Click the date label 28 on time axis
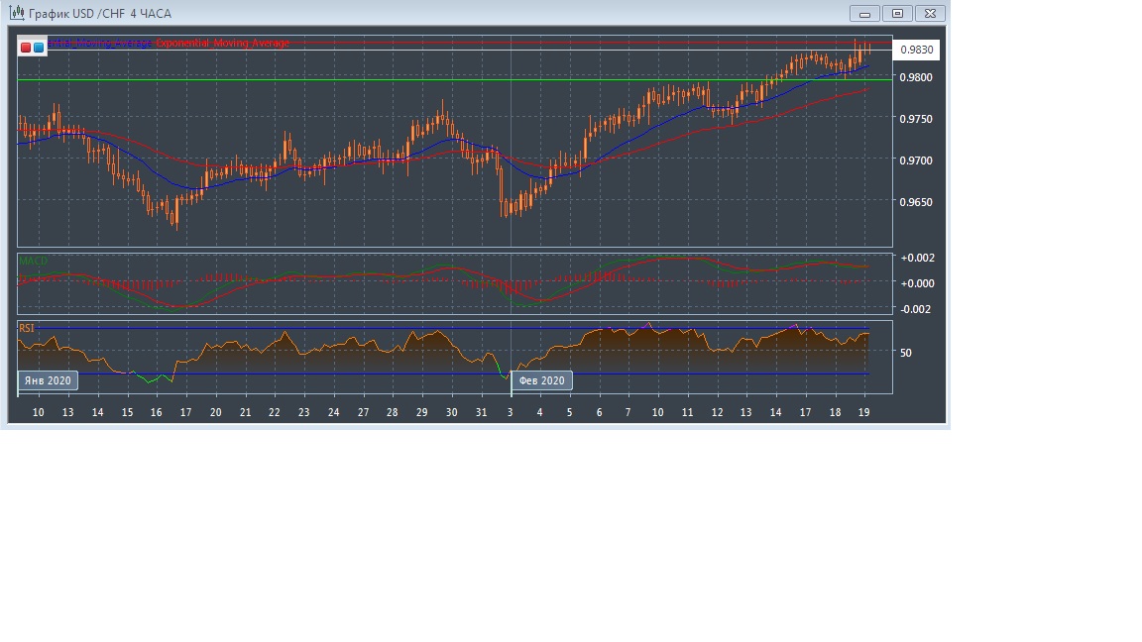The height and width of the screenshot is (642, 1142). click(x=392, y=413)
